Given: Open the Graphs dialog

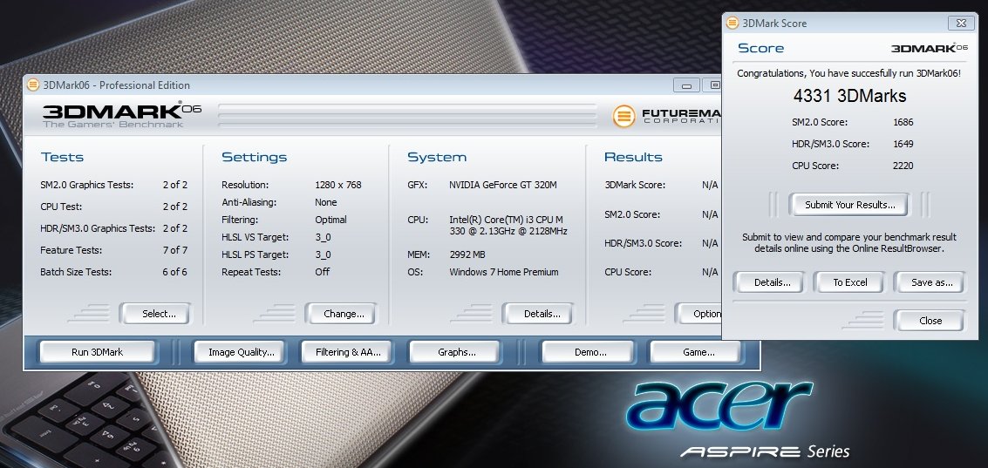Looking at the screenshot, I should pos(456,352).
